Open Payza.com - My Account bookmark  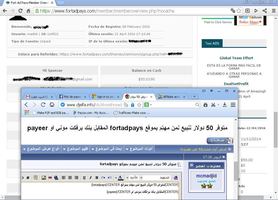click(91, 113)
